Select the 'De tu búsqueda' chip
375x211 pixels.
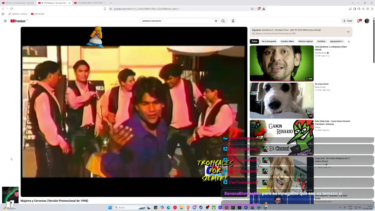269,41
